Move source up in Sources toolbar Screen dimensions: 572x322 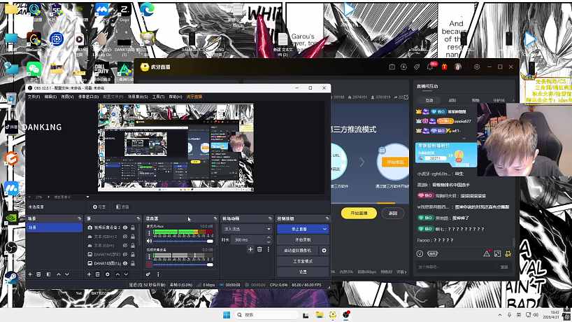[117, 274]
